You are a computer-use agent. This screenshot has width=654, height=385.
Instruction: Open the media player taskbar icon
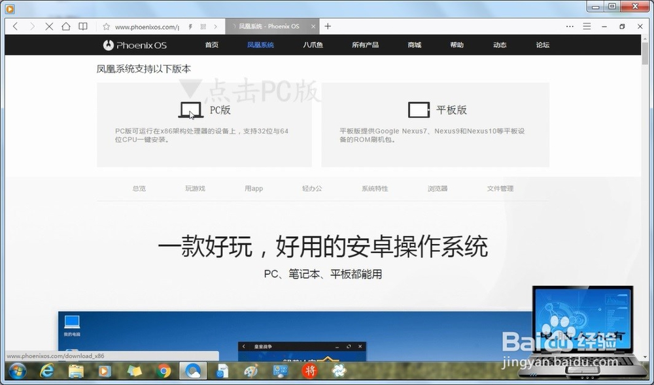coord(105,371)
